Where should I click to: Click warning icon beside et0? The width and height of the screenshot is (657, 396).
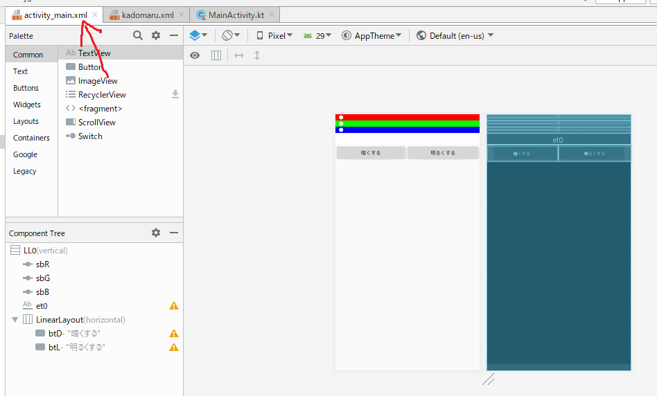coord(174,305)
